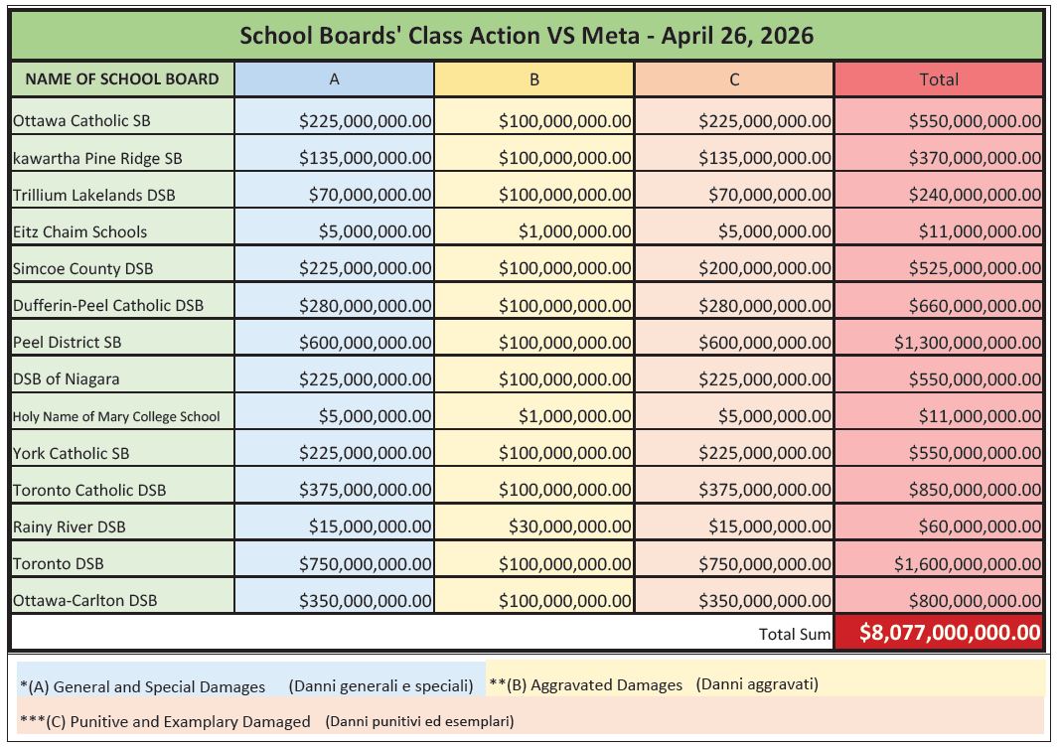
Task: Select column header A
Action: [335, 79]
